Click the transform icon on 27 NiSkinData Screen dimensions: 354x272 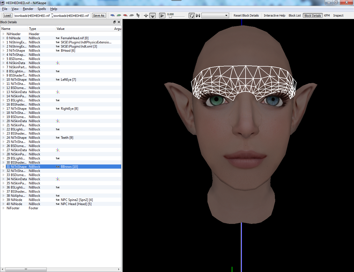[x=58, y=150]
